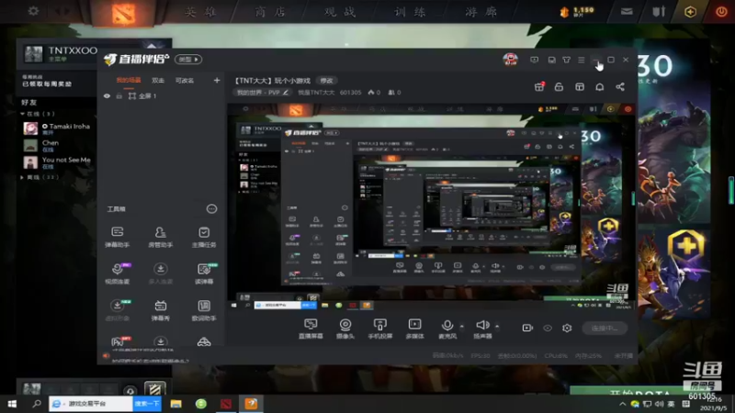Open the notification bell in the streaming app
Image resolution: width=735 pixels, height=413 pixels.
[x=600, y=87]
